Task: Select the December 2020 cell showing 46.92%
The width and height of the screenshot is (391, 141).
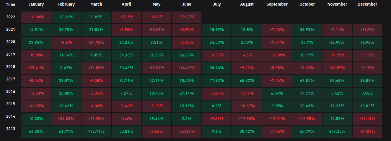Action: click(367, 43)
